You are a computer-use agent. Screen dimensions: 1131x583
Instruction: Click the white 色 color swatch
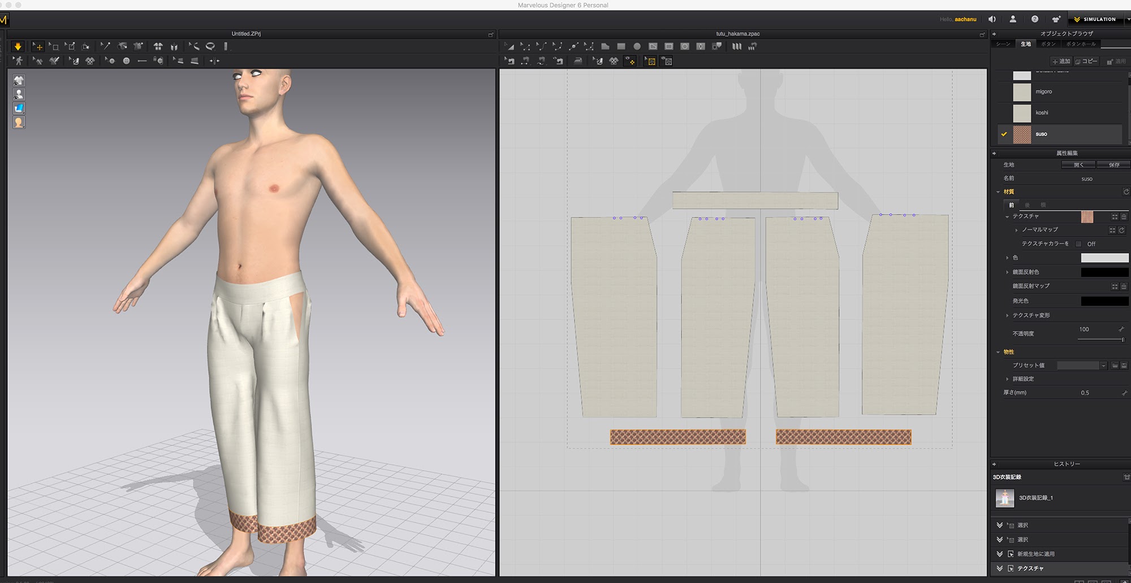[x=1104, y=258]
